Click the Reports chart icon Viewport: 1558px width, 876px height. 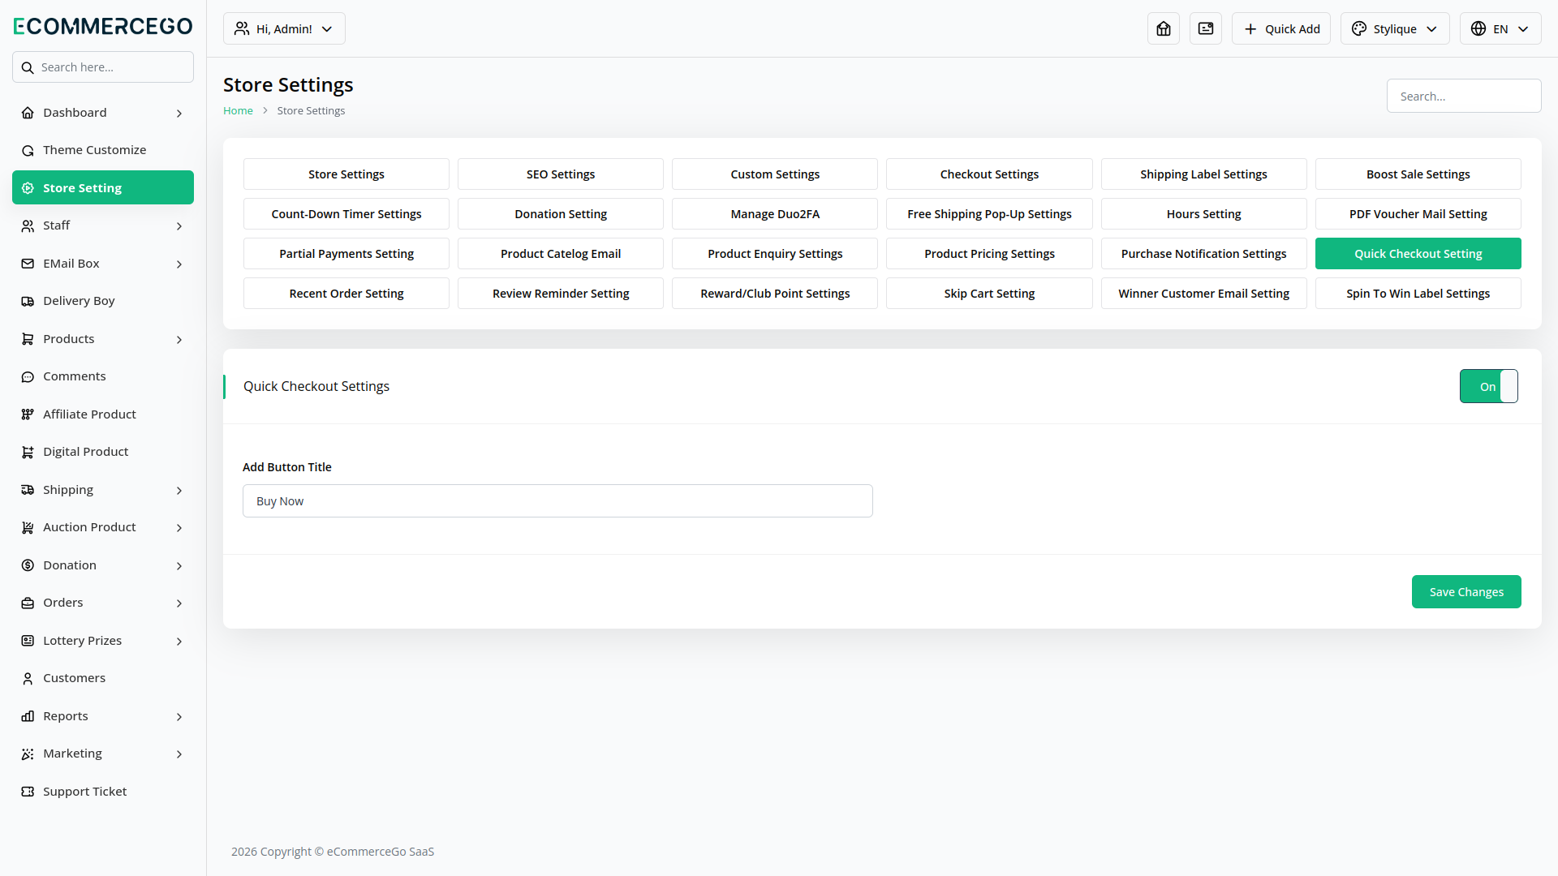28,716
